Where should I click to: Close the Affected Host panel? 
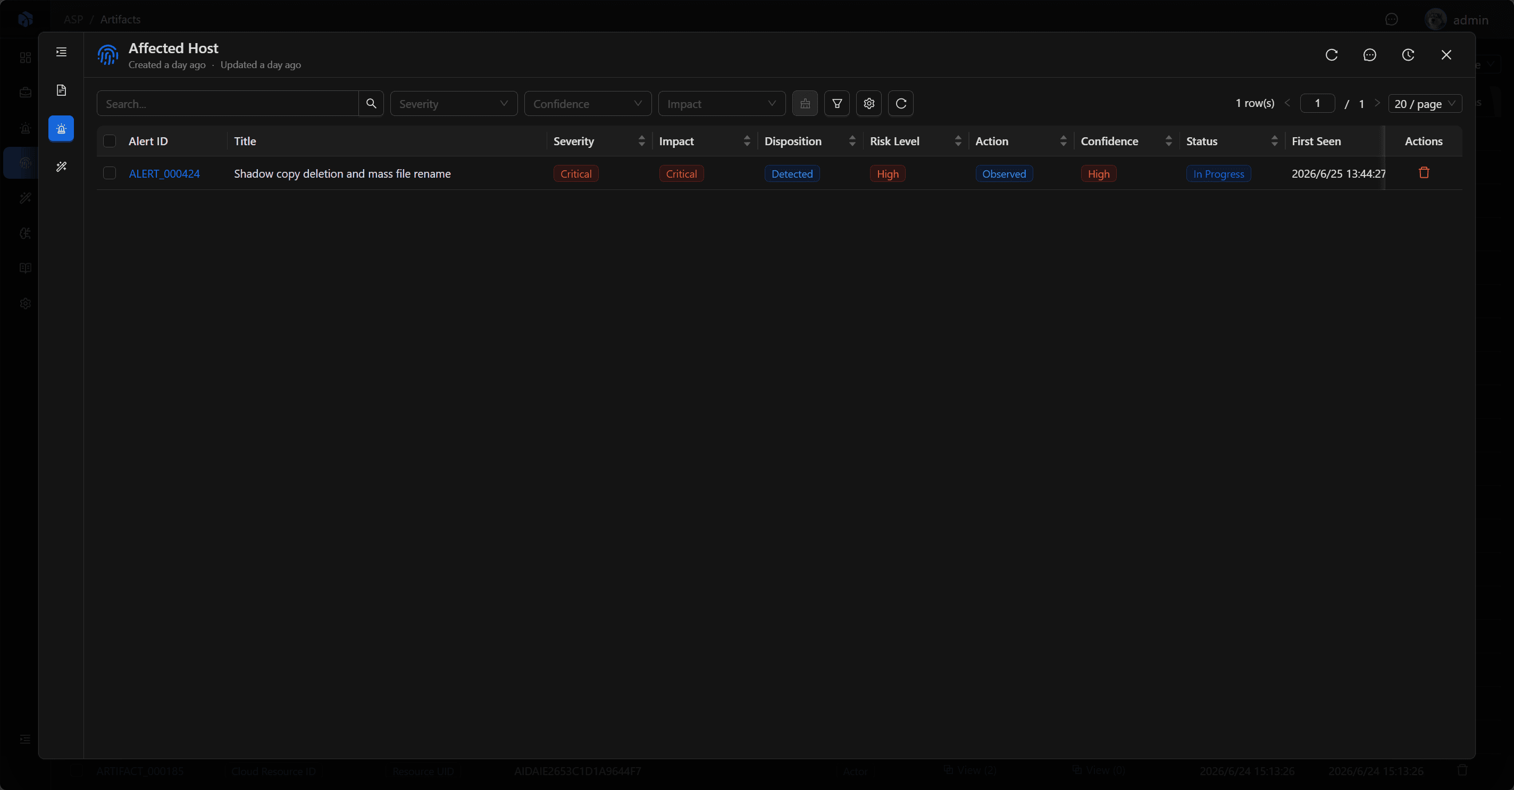pos(1446,55)
